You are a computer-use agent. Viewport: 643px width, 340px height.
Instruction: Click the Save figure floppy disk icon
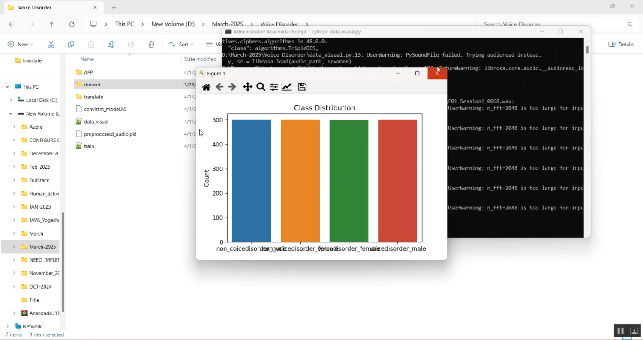click(x=302, y=87)
